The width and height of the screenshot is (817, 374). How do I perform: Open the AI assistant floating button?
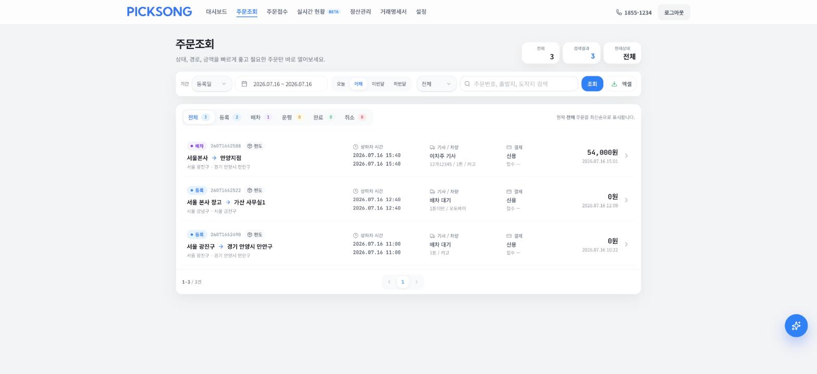(796, 326)
